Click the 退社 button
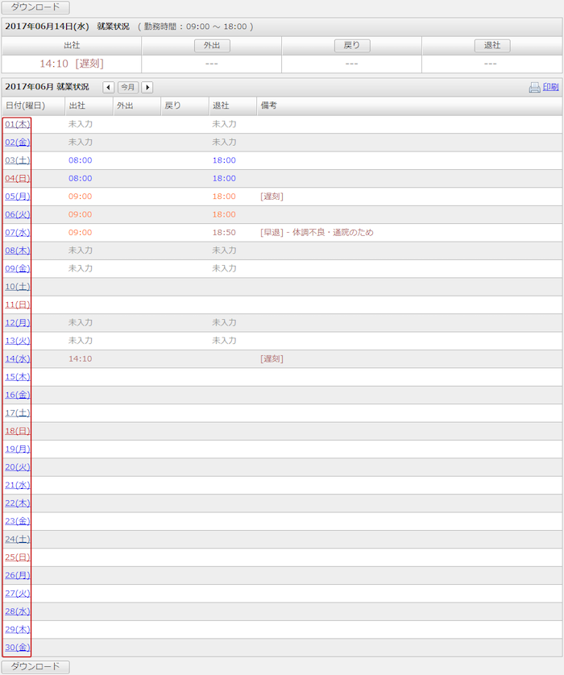This screenshot has height=675, width=564. click(491, 46)
